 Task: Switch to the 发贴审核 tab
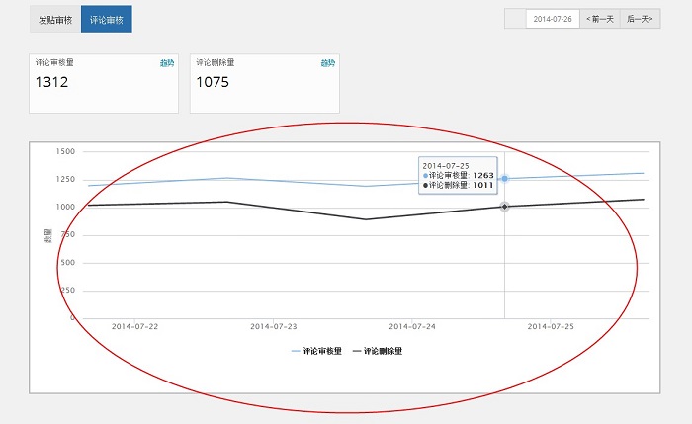(x=55, y=19)
